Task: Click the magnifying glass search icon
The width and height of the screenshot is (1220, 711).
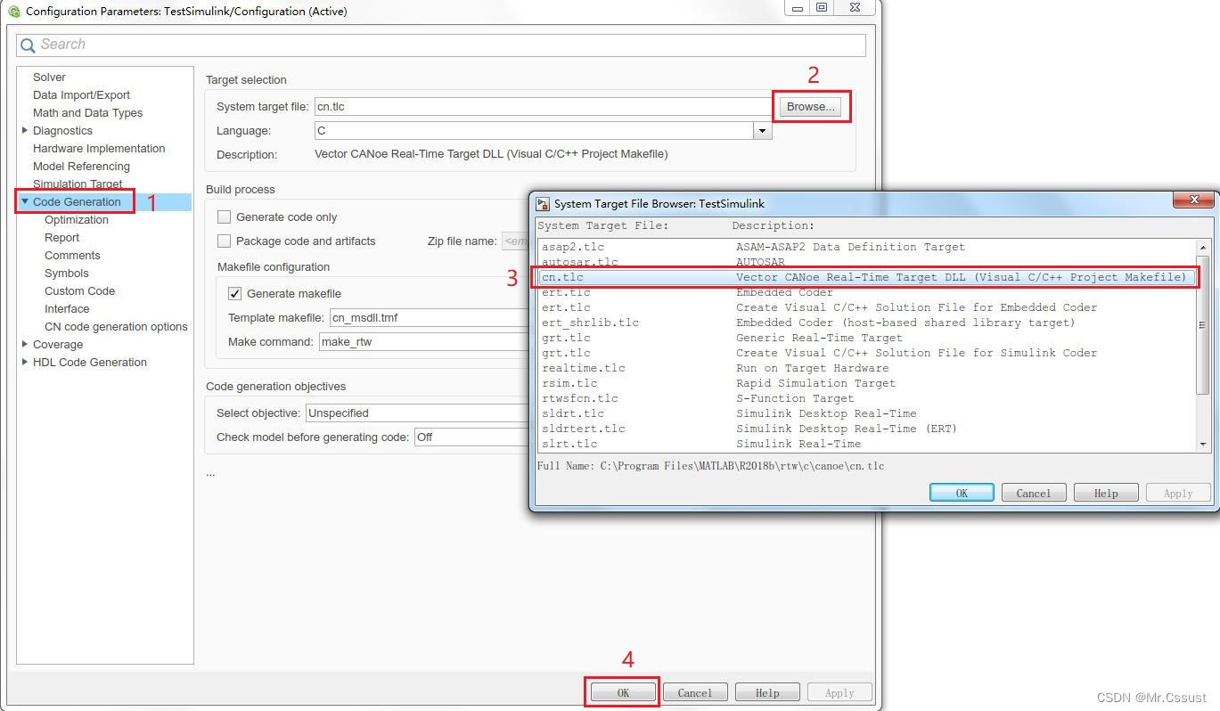Action: (28, 45)
